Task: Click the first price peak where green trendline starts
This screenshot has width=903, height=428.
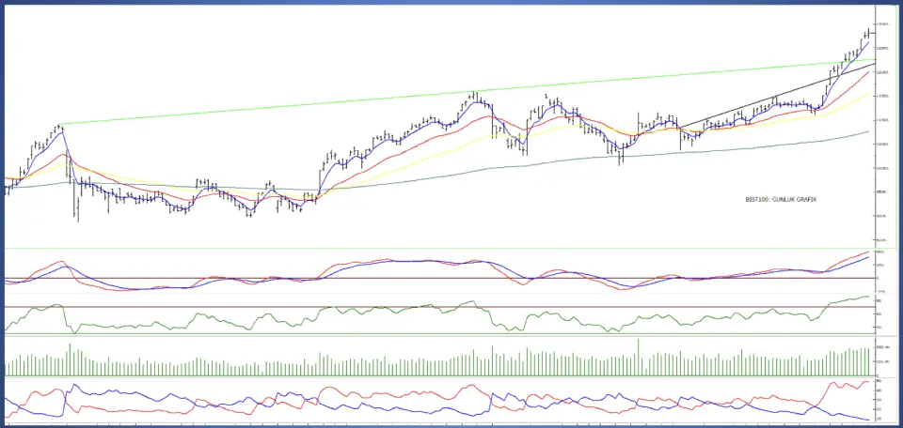Action: [x=59, y=126]
